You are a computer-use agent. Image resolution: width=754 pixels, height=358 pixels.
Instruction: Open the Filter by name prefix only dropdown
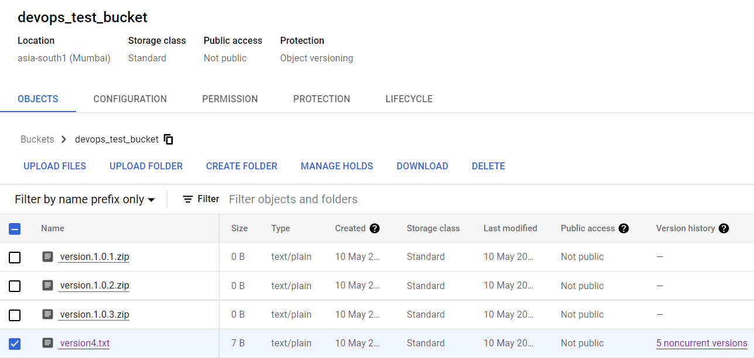(84, 199)
